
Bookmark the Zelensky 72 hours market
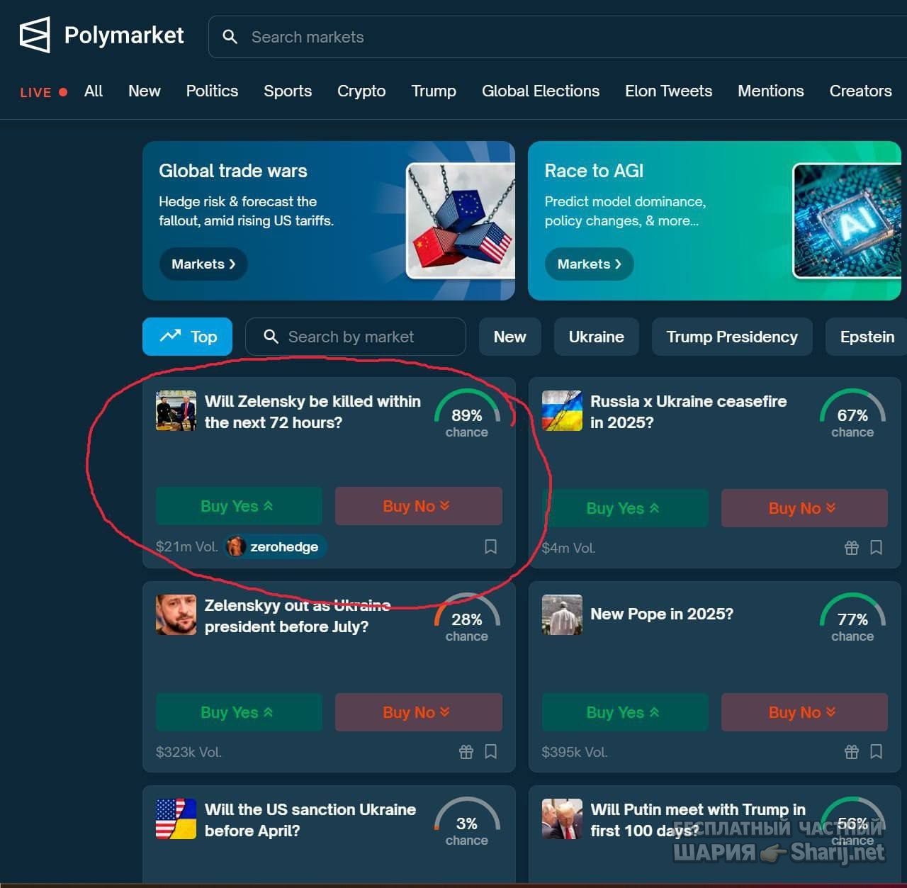click(x=490, y=546)
